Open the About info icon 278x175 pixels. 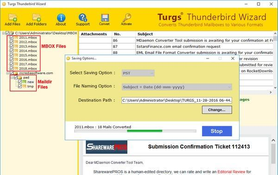coord(61,18)
